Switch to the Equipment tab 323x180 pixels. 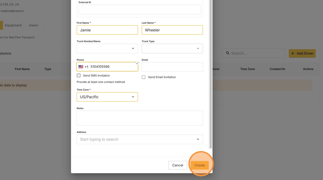(13, 25)
